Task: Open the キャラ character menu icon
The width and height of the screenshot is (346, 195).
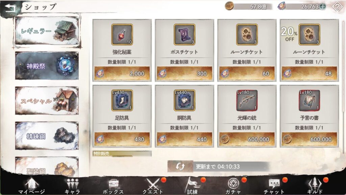Action: click(72, 186)
